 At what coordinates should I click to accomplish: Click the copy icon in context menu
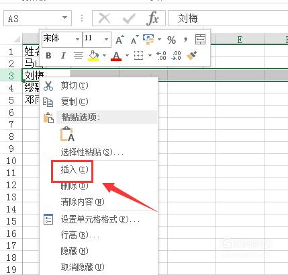[48, 102]
